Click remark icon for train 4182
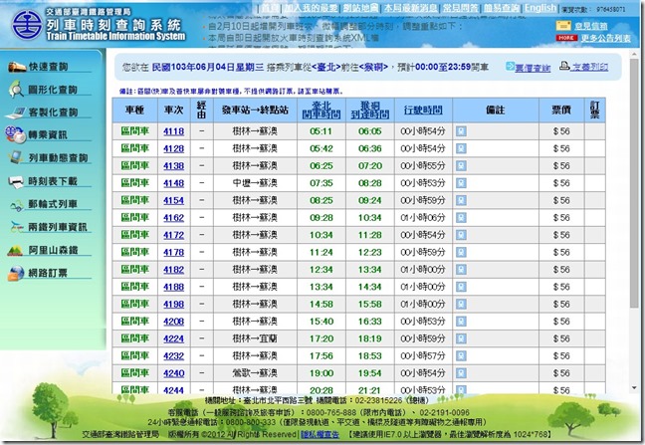This screenshot has height=445, width=645. pyautogui.click(x=462, y=270)
